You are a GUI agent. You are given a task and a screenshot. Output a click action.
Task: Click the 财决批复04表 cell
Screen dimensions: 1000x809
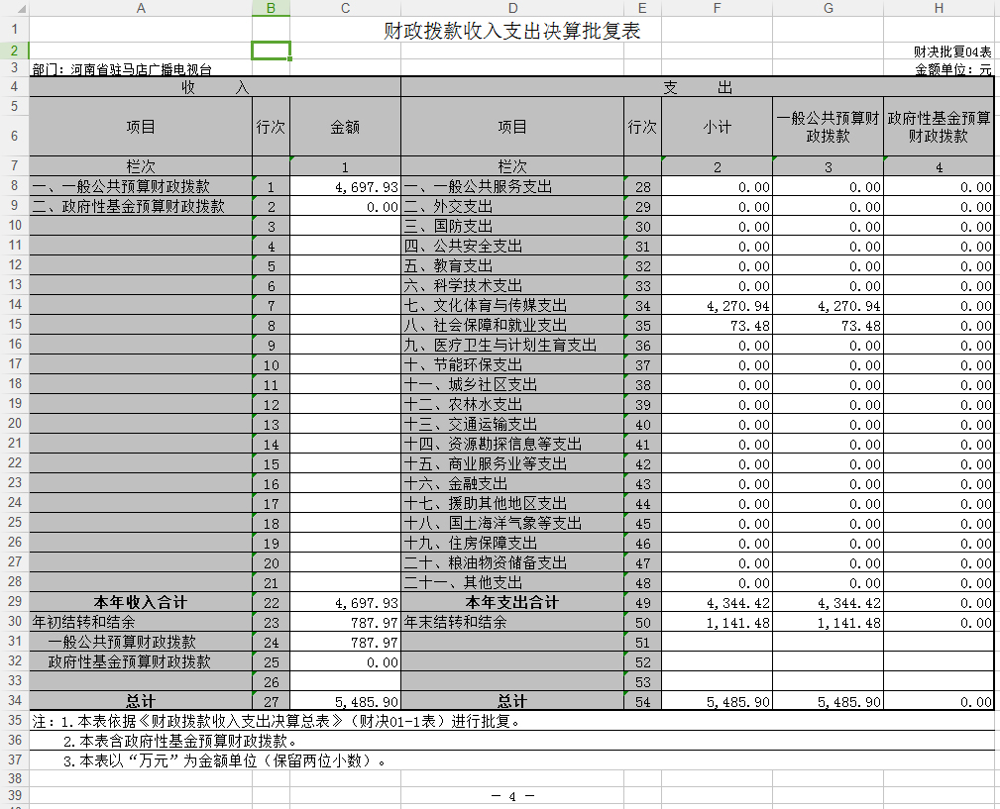pos(951,51)
